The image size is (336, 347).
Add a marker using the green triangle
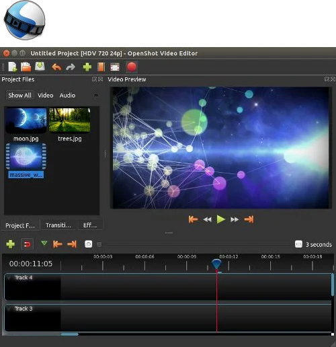pyautogui.click(x=44, y=243)
